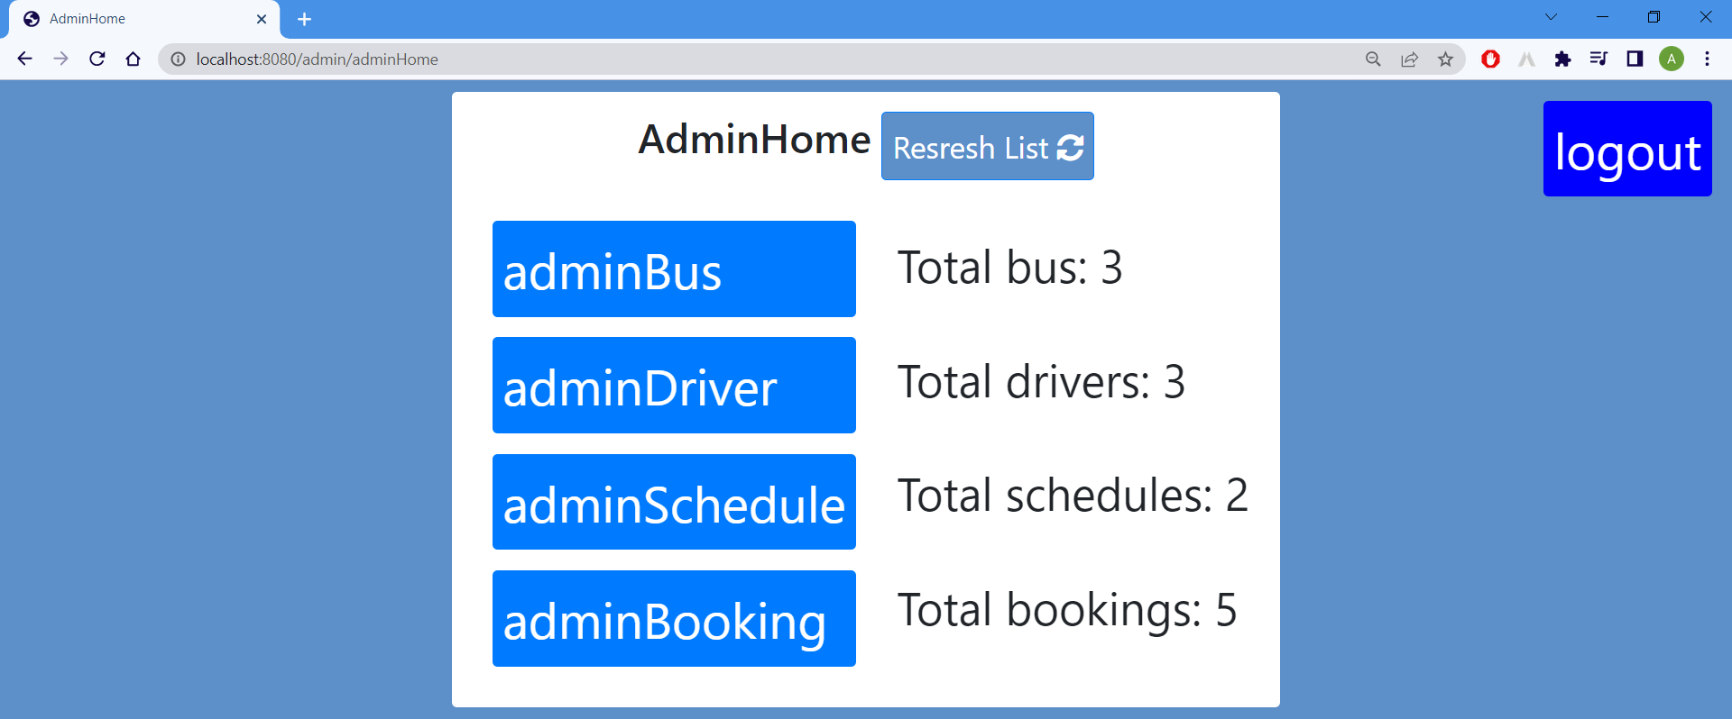Open the adminBooking page
The width and height of the screenshot is (1732, 719).
674,619
